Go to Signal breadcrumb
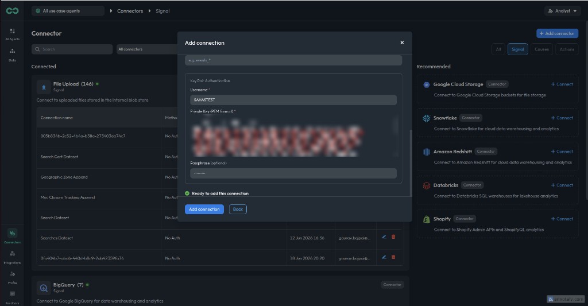Image resolution: width=588 pixels, height=306 pixels. pyautogui.click(x=163, y=11)
